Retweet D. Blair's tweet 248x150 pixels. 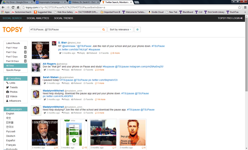[92, 53]
